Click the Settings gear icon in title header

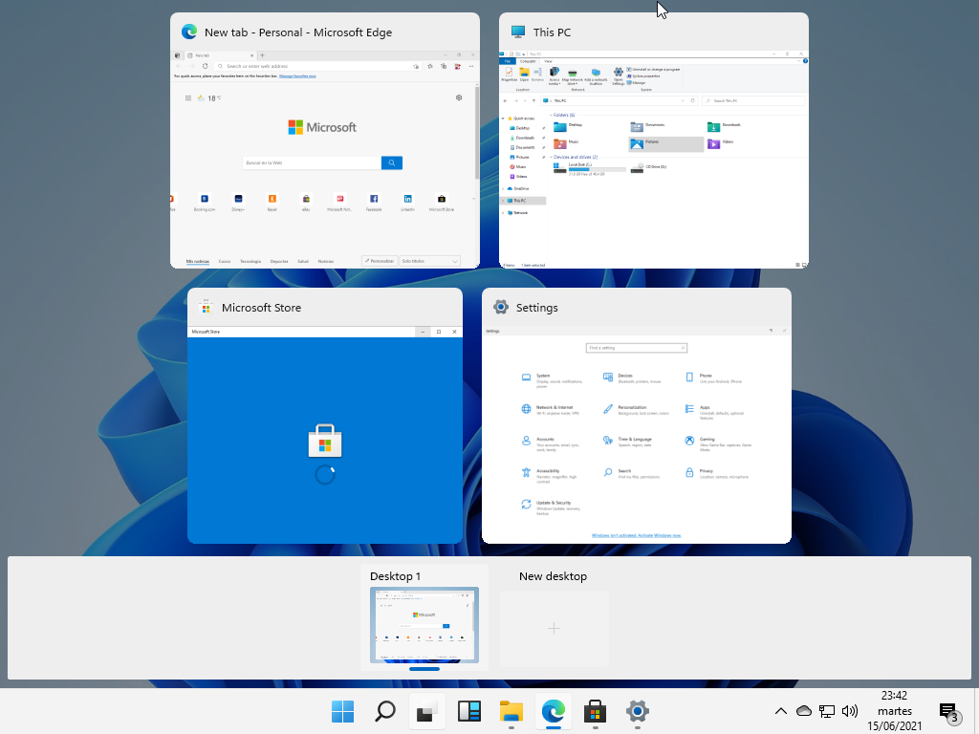[x=501, y=307]
